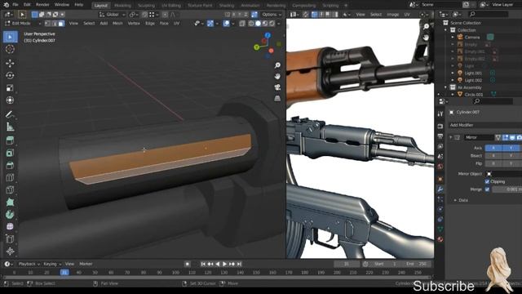The image size is (522, 294).
Task: Open the Options dropdown in viewport header
Action: [272, 15]
